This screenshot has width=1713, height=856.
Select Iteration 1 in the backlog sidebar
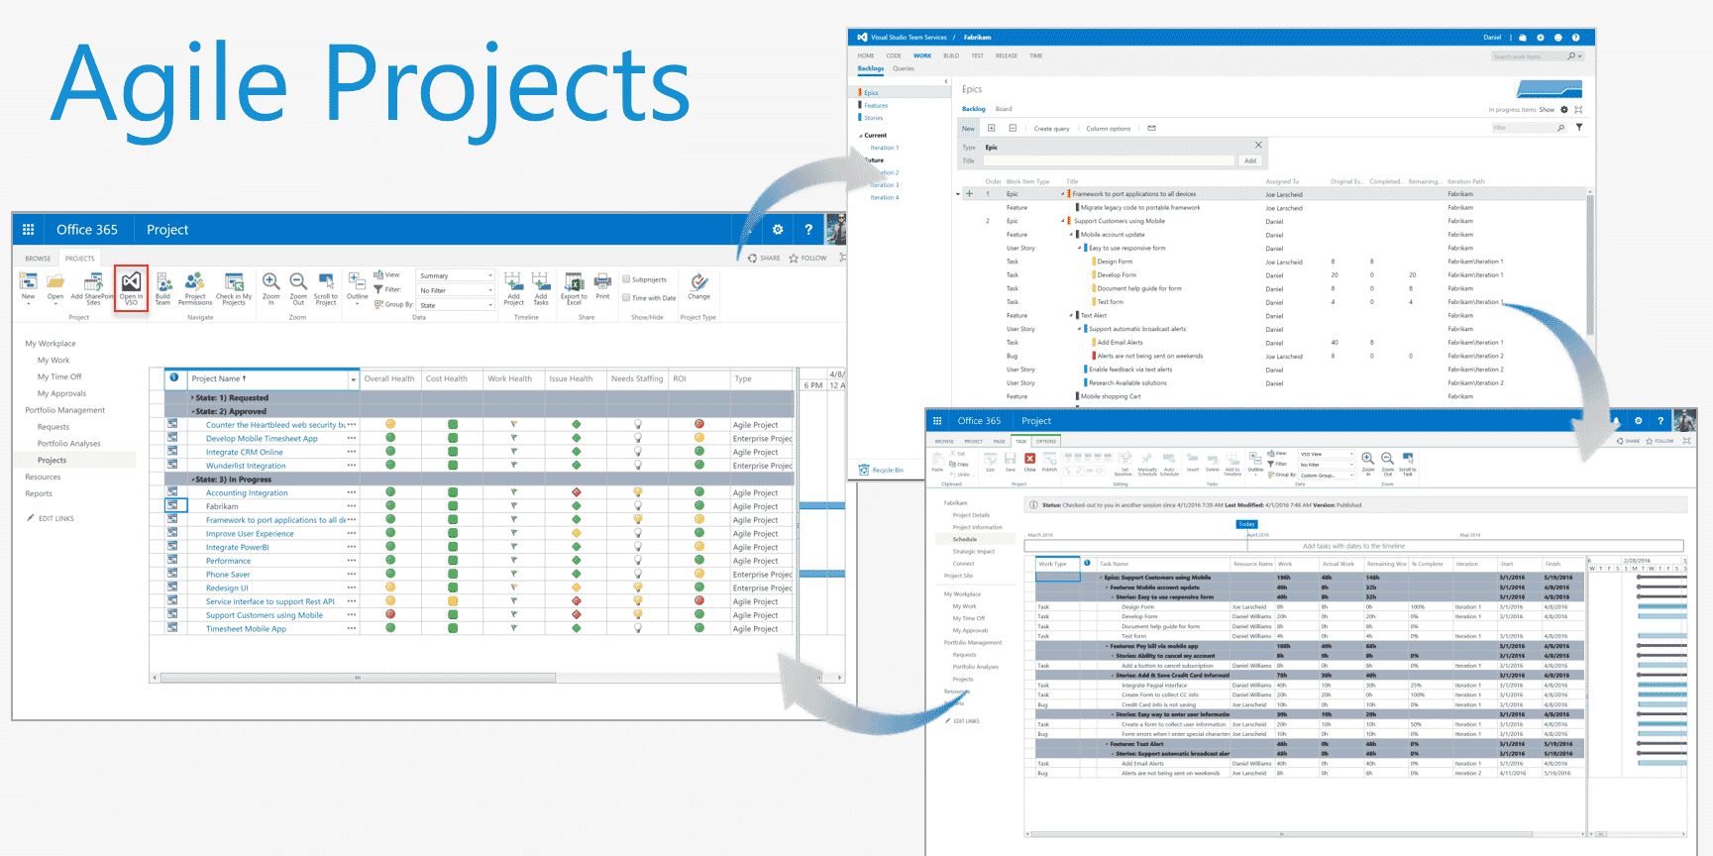(x=884, y=148)
